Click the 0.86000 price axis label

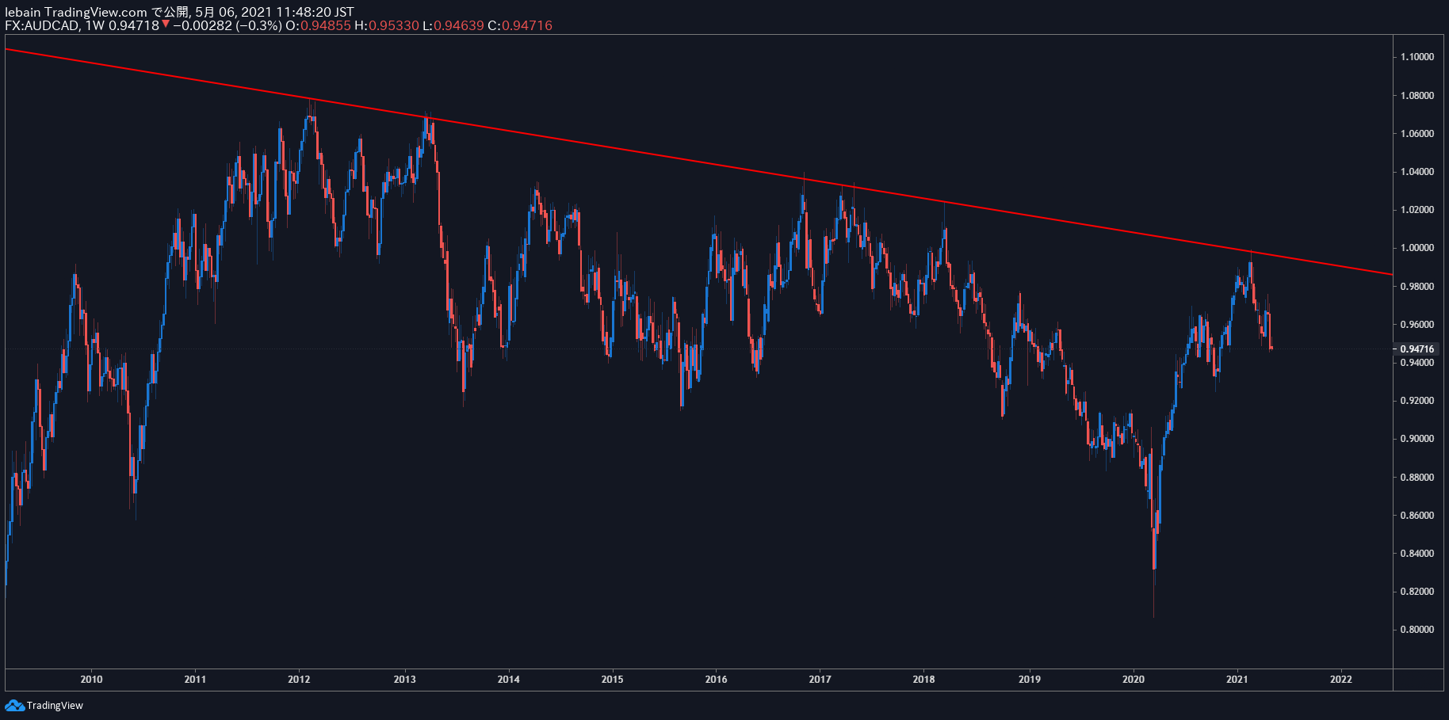(x=1417, y=516)
